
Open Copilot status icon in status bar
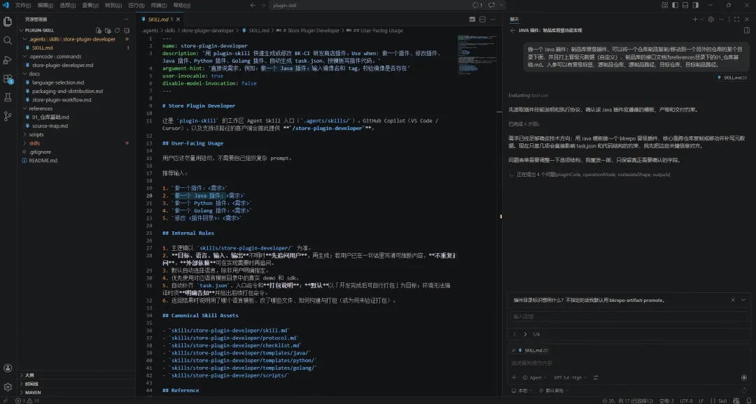735,401
